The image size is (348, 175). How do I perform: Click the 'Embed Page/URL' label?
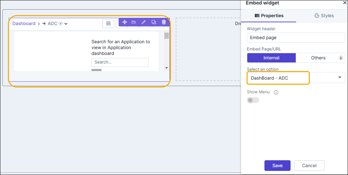click(264, 49)
